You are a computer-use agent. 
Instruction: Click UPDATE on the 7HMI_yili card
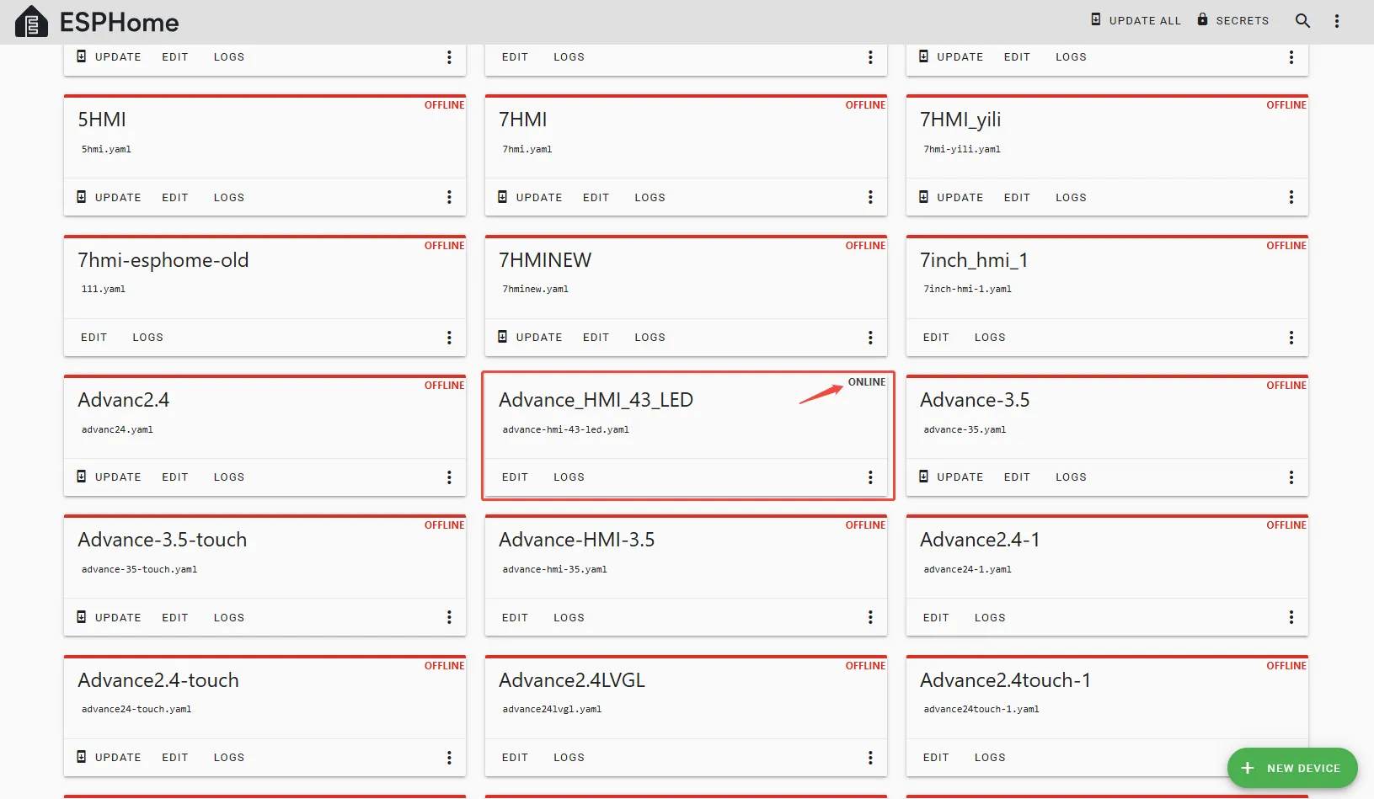(x=951, y=197)
